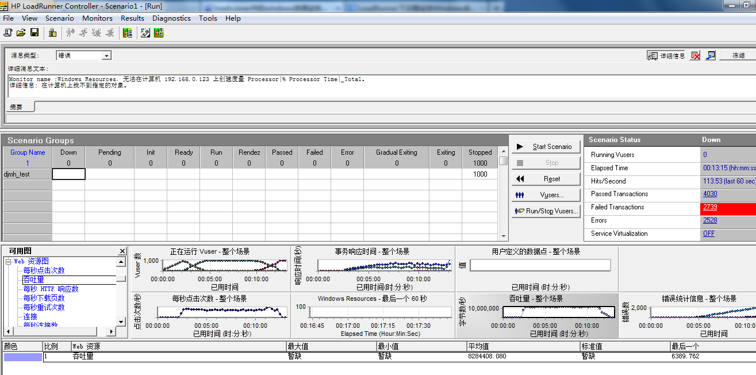Select the 每秒点击次数 - 整个场景 graph
756x375 pixels.
coord(210,315)
